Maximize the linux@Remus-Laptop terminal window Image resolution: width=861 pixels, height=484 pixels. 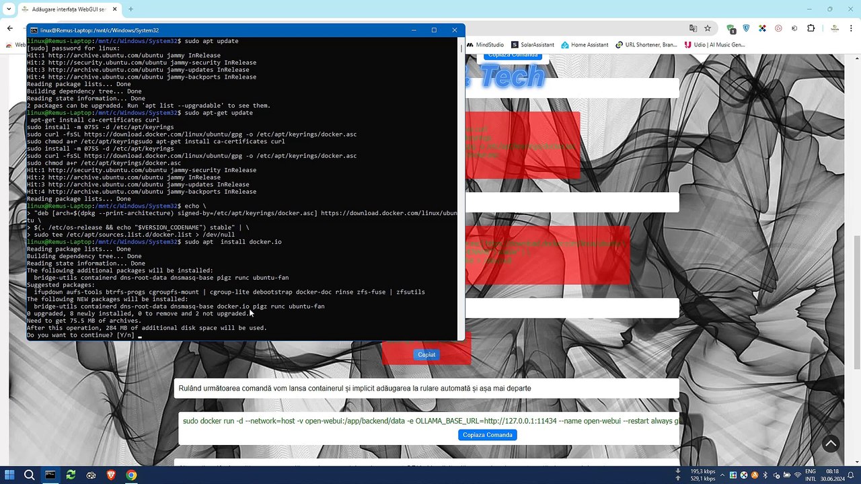coord(434,30)
